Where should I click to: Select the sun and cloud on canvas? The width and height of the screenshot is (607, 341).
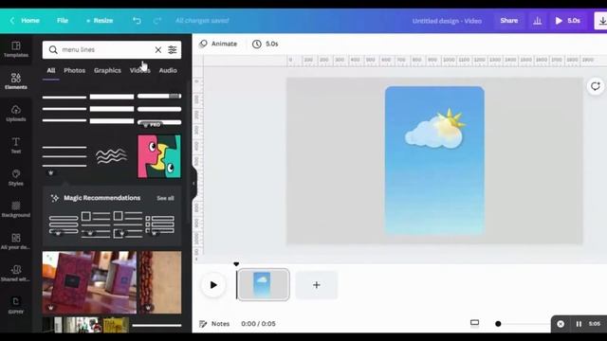(435, 129)
